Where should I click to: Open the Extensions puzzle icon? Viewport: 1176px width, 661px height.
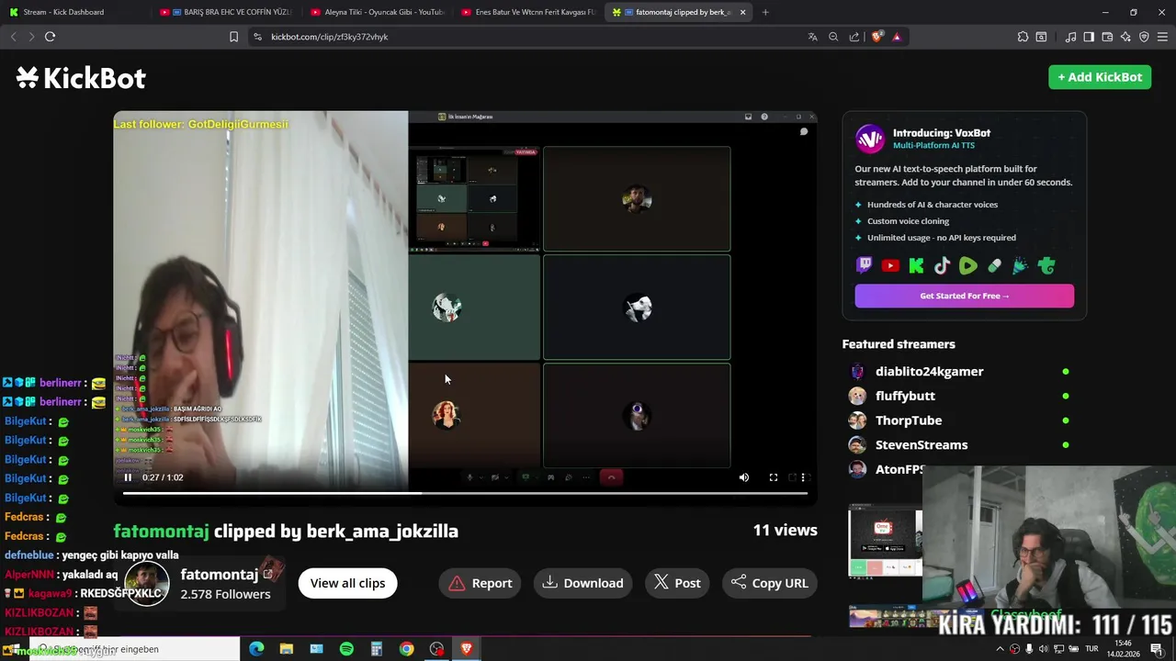(1023, 37)
